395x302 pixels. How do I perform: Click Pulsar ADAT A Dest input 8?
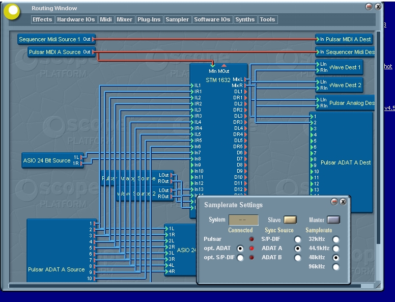tap(312, 159)
